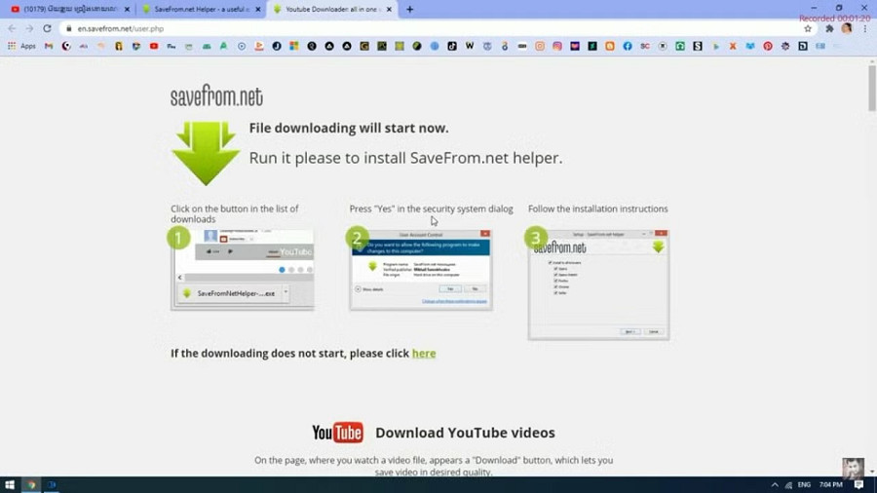Open a new browser tab
Screen dimensions: 877x493
click(409, 10)
